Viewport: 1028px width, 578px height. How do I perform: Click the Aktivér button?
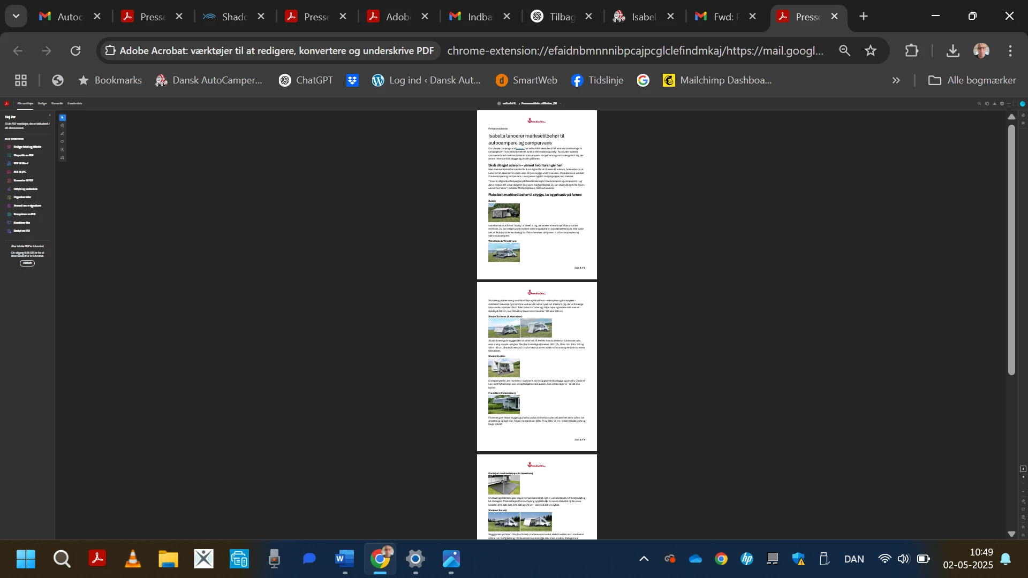coord(27,263)
